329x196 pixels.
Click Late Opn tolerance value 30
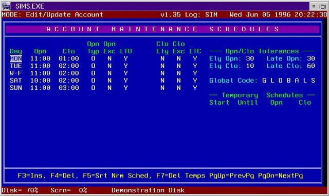coord(311,58)
